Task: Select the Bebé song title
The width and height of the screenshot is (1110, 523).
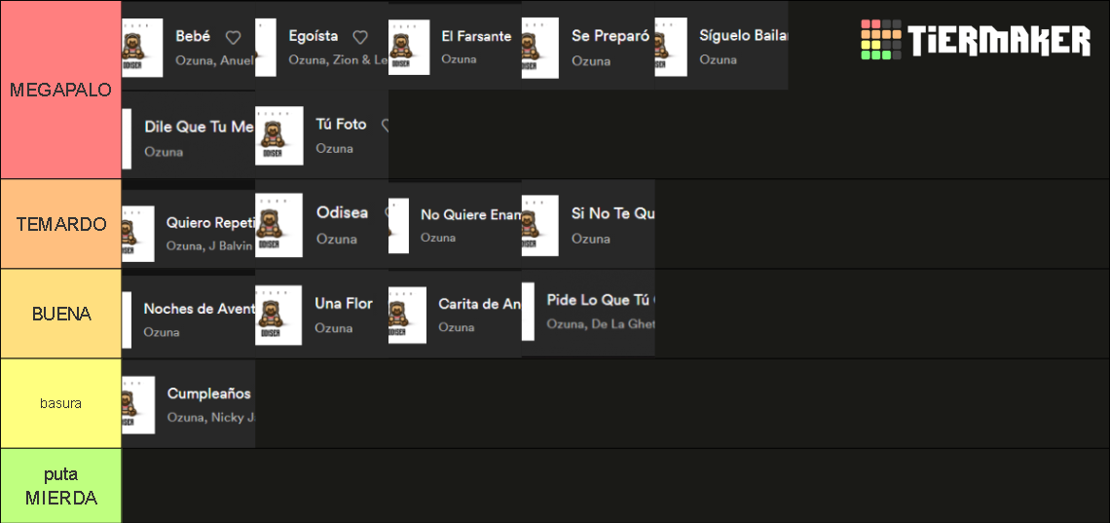Action: pos(193,37)
